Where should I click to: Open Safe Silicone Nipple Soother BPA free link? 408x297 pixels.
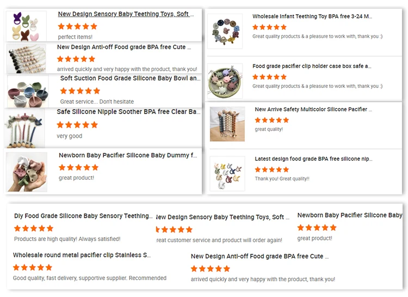coord(128,112)
